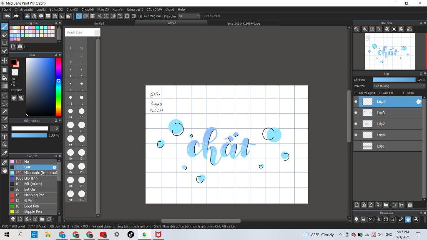Enable parallel lines snap guide
427x240 pixels.
click(85, 16)
